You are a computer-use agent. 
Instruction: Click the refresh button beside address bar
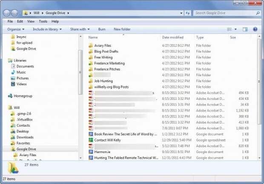click(x=188, y=13)
